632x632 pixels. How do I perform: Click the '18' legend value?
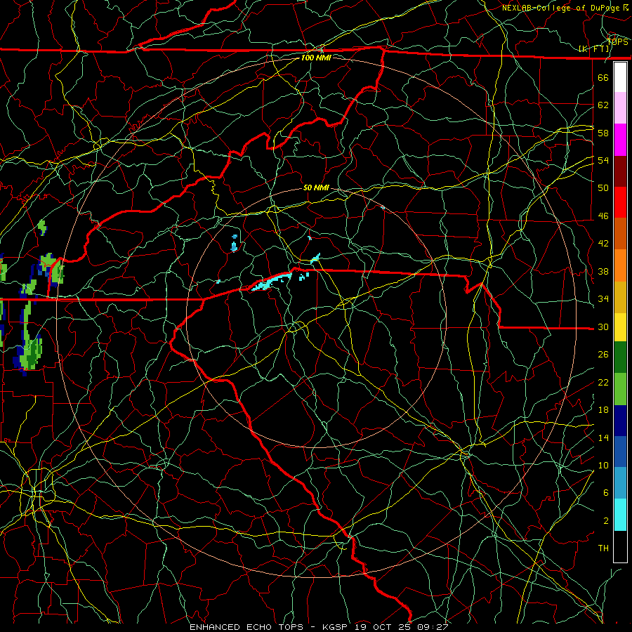click(x=603, y=410)
